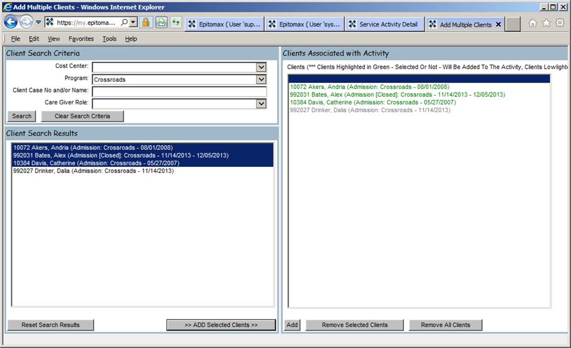This screenshot has width=571, height=348.
Task: Expand the Program dropdown showing Crossroads
Action: click(261, 79)
